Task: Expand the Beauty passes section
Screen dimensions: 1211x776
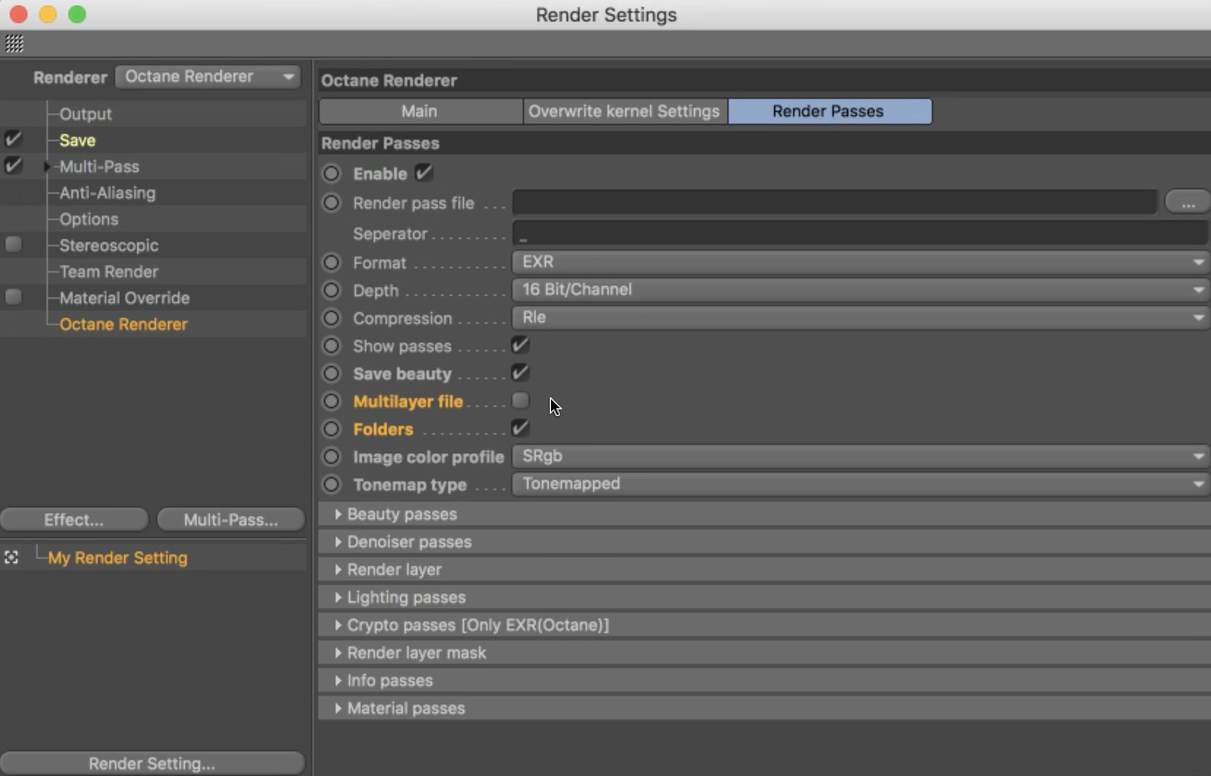Action: (x=338, y=514)
